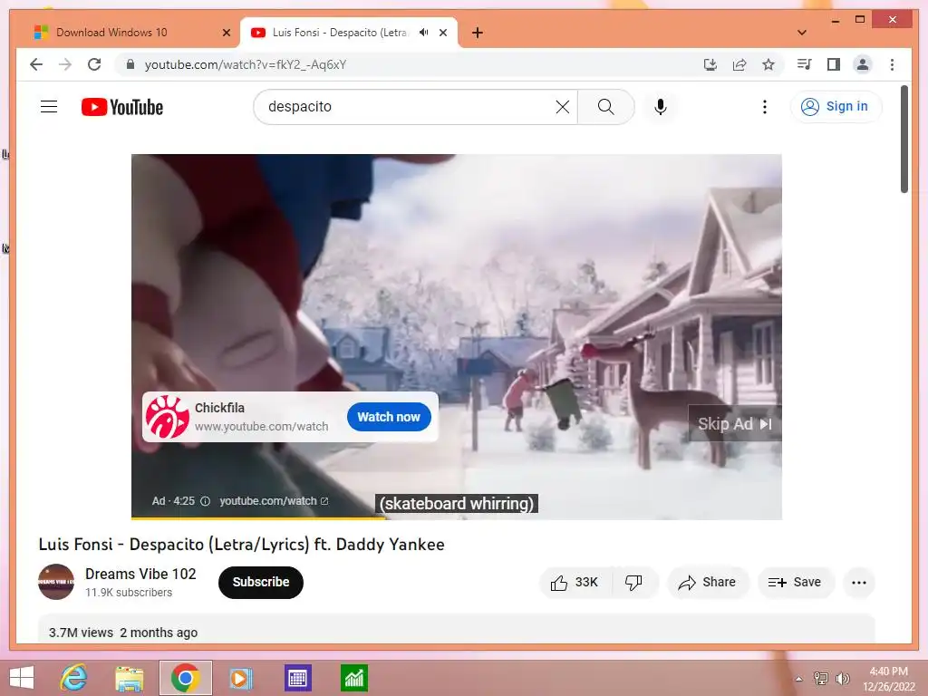Open YouTube settings three-dot menu
Screen dimensions: 928x696
pyautogui.click(x=765, y=107)
